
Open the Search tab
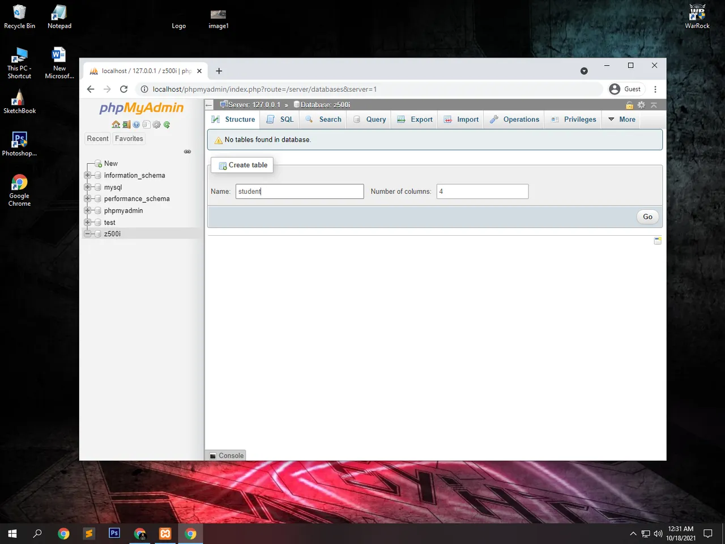coord(323,120)
